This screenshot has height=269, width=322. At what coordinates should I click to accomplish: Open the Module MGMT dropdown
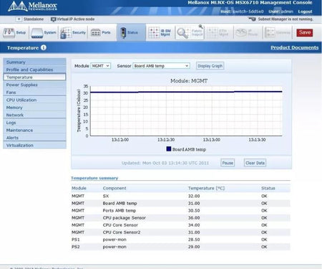pos(101,66)
